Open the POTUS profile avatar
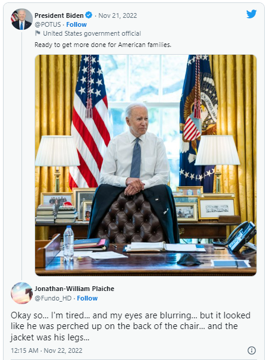Viewport: 266px width, 360px height. coord(21,19)
